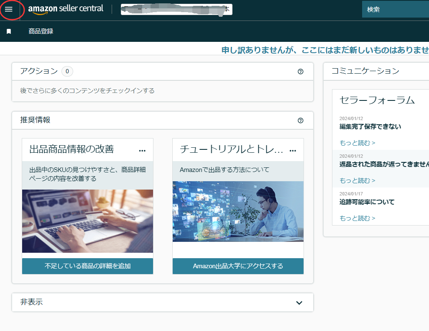Click the Amazon Seller Central logo
This screenshot has height=331, width=429.
click(66, 9)
